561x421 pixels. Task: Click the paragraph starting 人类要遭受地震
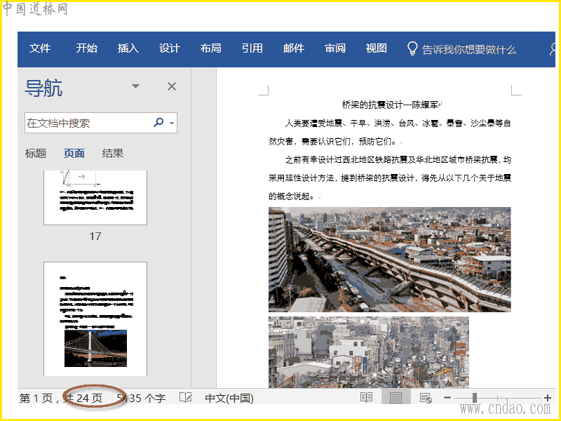390,133
